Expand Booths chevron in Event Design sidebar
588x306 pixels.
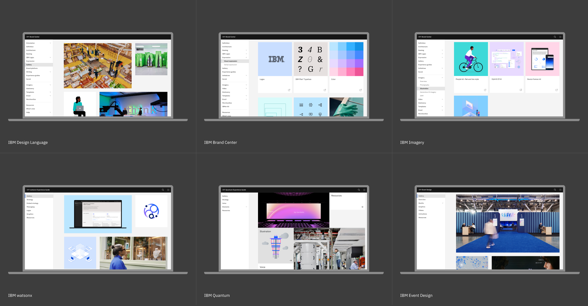[x=443, y=203]
